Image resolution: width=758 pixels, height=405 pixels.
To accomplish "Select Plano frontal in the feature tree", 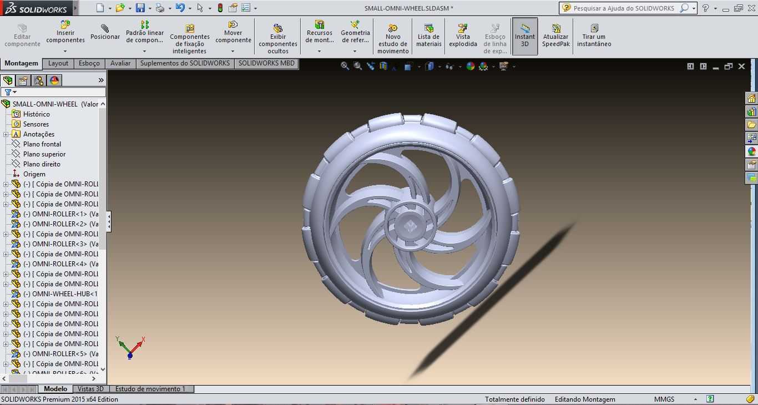I will (x=42, y=144).
